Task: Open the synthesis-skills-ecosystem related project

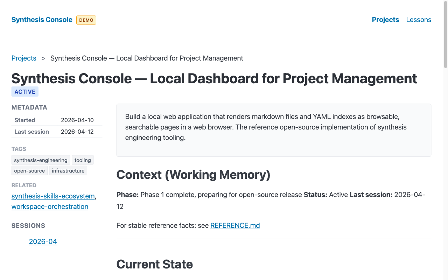Action: tap(52, 196)
